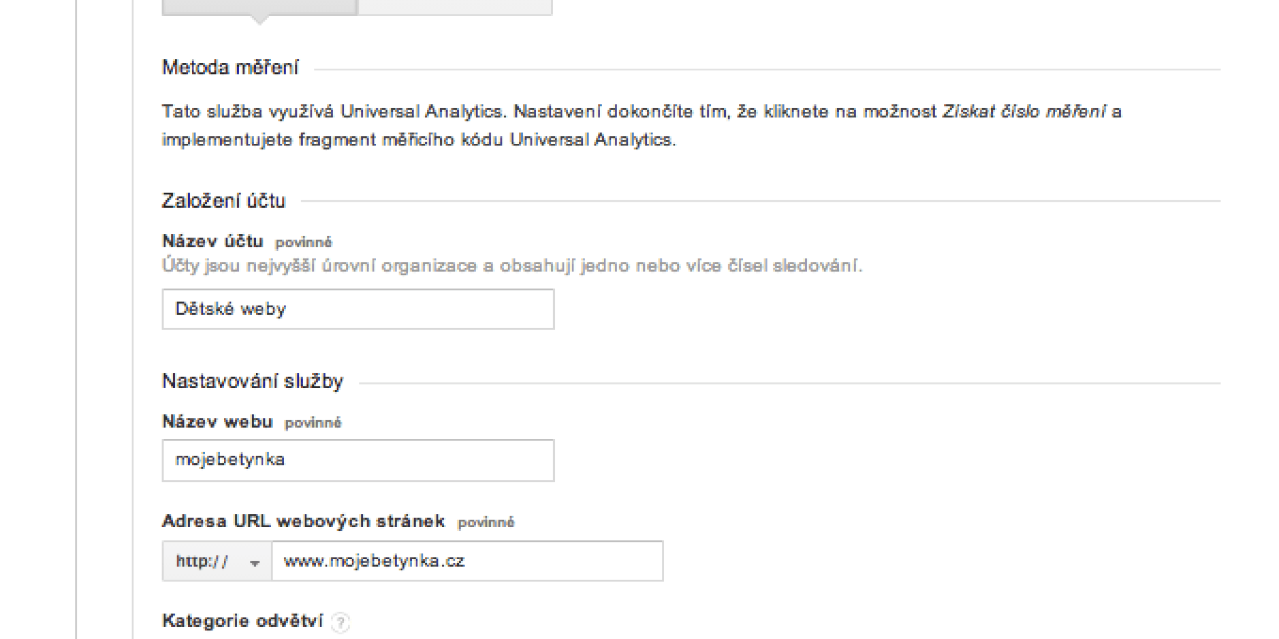Click the Založení účtu section heading
Screen dimensions: 1279x639
tap(224, 201)
